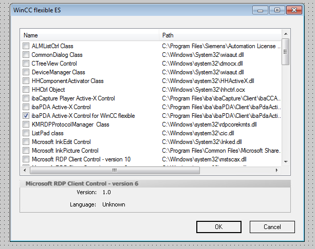315x249 pixels.
Task: Tick the KMRDPProtocolManager Class checkbox
Action: 26,125
